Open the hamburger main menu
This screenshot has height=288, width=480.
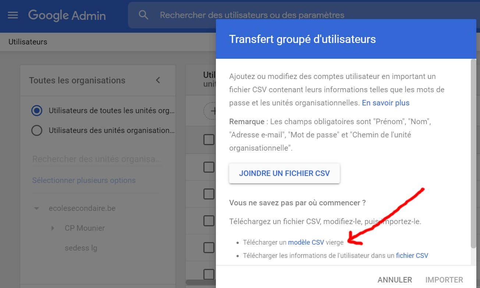[13, 15]
